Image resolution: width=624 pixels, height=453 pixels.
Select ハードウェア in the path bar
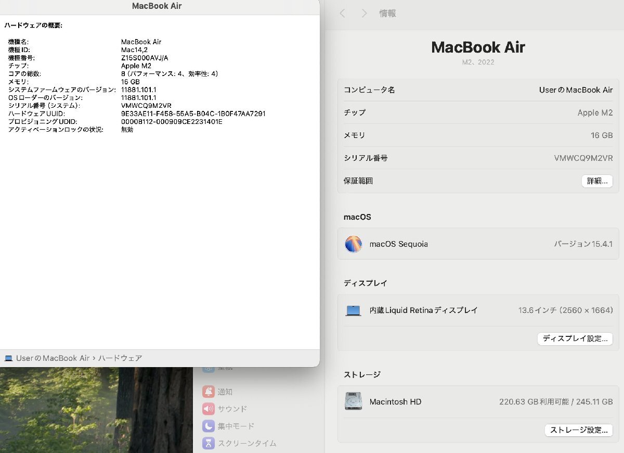pos(120,358)
